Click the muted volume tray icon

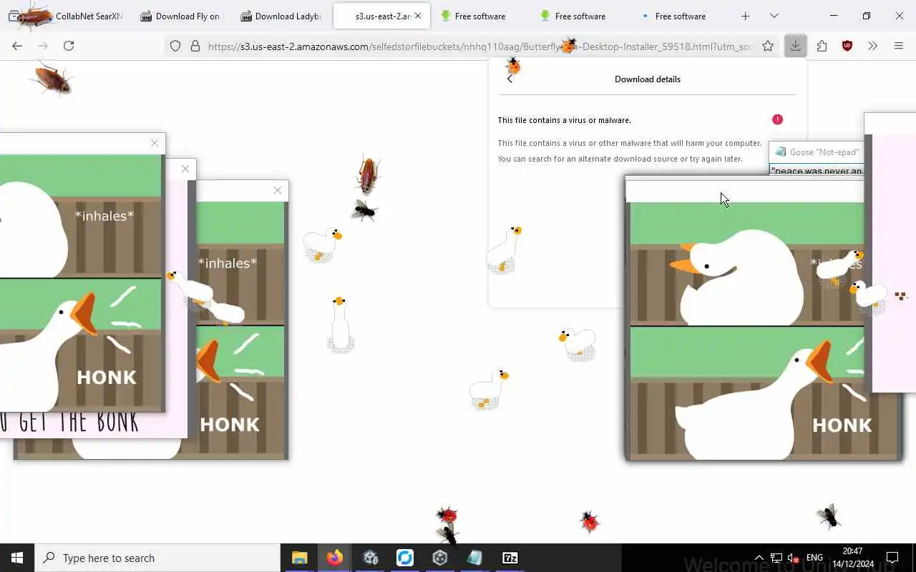coord(793,558)
